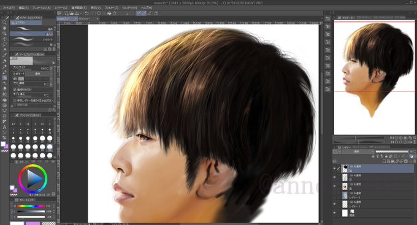Select the ハイライト airbrush sub tool

click(31, 39)
